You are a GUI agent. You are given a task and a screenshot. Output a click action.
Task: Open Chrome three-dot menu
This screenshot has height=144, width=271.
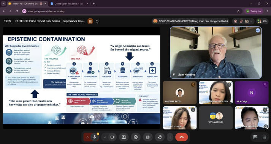pos(267,11)
